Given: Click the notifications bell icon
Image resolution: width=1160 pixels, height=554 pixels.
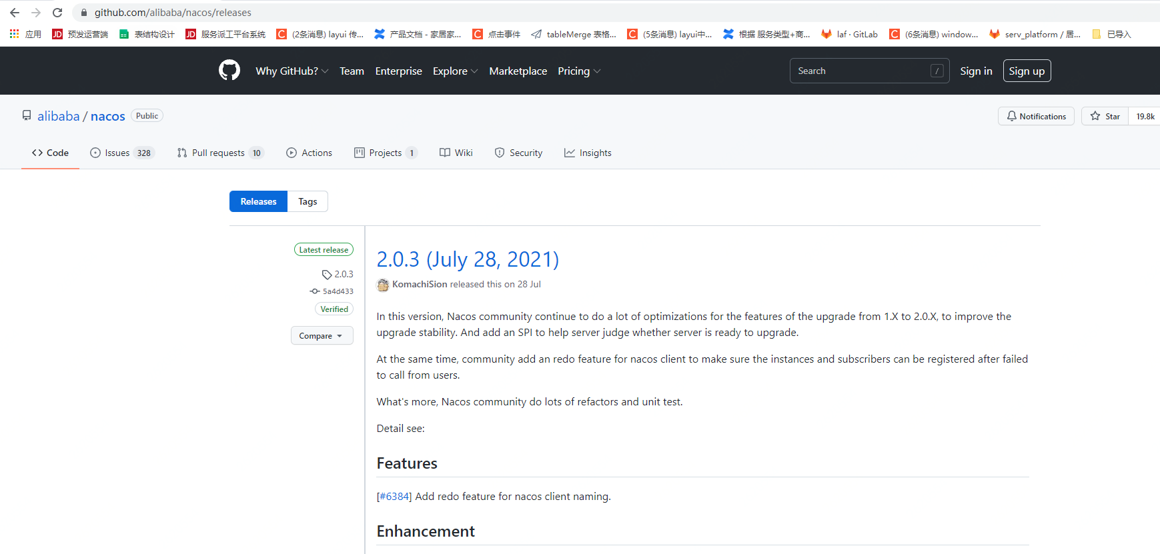Looking at the screenshot, I should click(1012, 116).
